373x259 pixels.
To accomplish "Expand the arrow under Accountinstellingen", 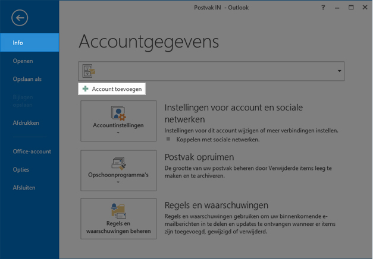I will coord(118,133).
